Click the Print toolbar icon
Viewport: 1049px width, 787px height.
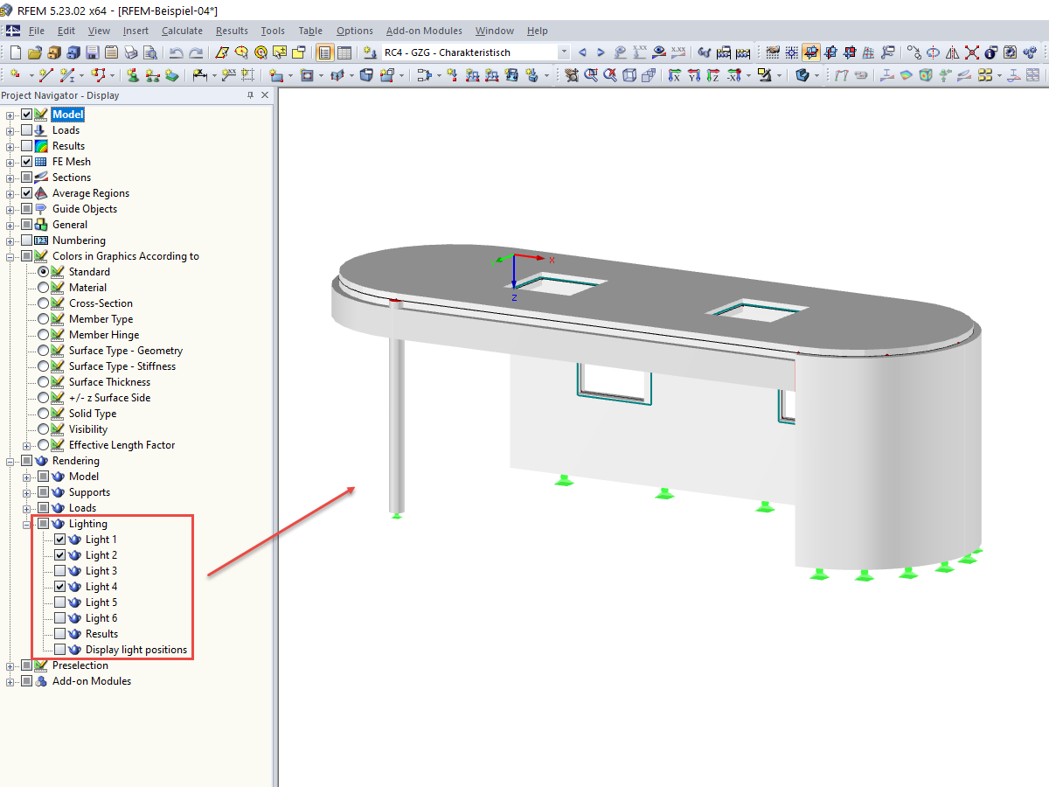(130, 52)
